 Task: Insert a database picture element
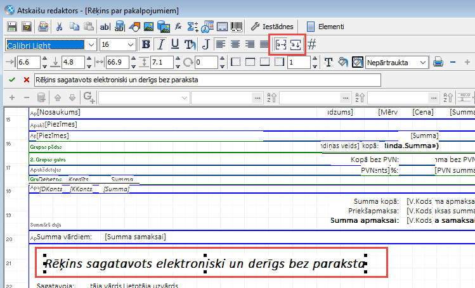tap(163, 27)
